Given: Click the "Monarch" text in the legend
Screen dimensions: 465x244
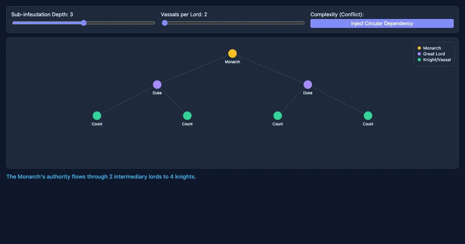Looking at the screenshot, I should tap(432, 48).
